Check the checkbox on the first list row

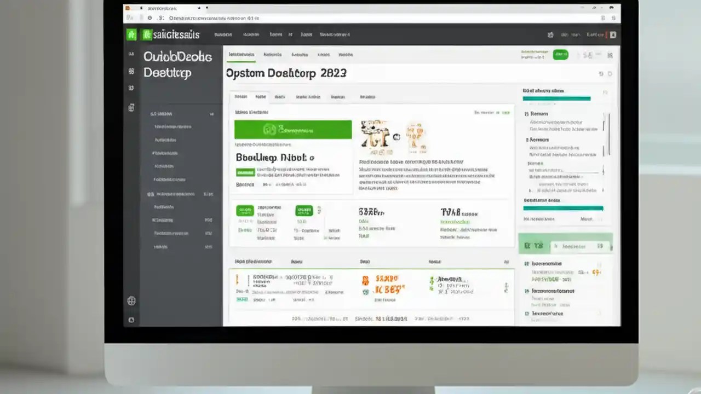pos(237,279)
